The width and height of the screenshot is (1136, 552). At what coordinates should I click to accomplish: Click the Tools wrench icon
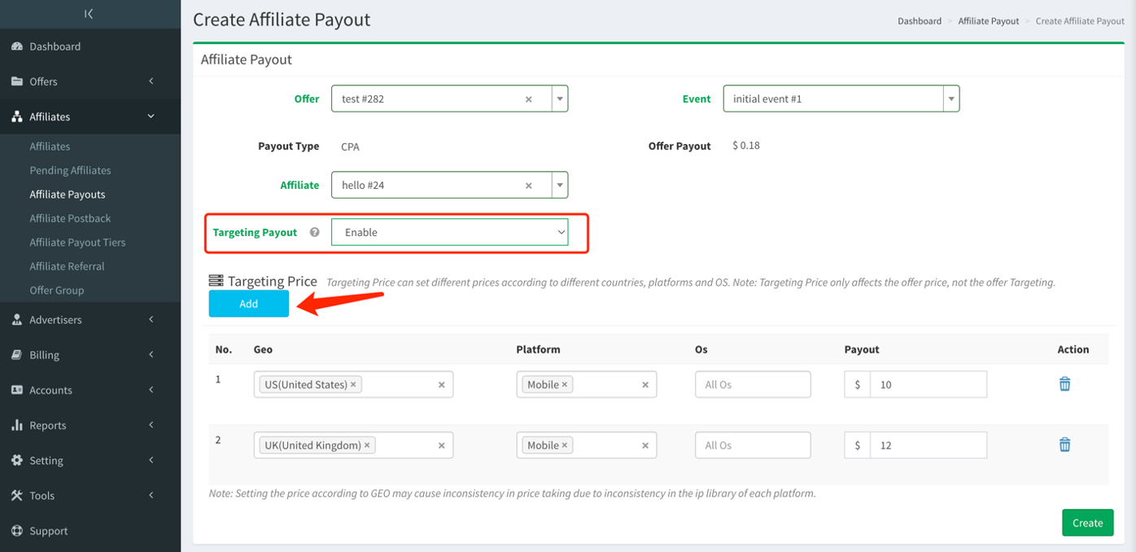[17, 495]
